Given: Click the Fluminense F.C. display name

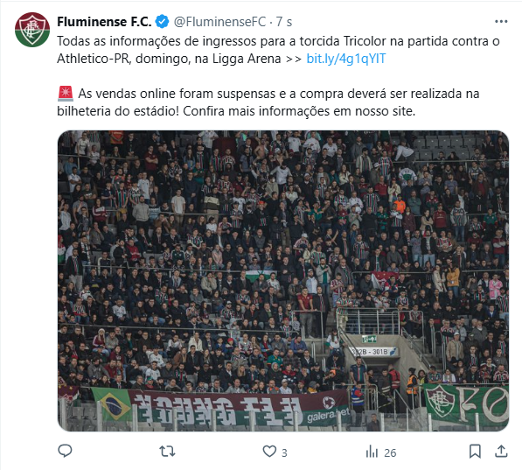Looking at the screenshot, I should point(104,22).
